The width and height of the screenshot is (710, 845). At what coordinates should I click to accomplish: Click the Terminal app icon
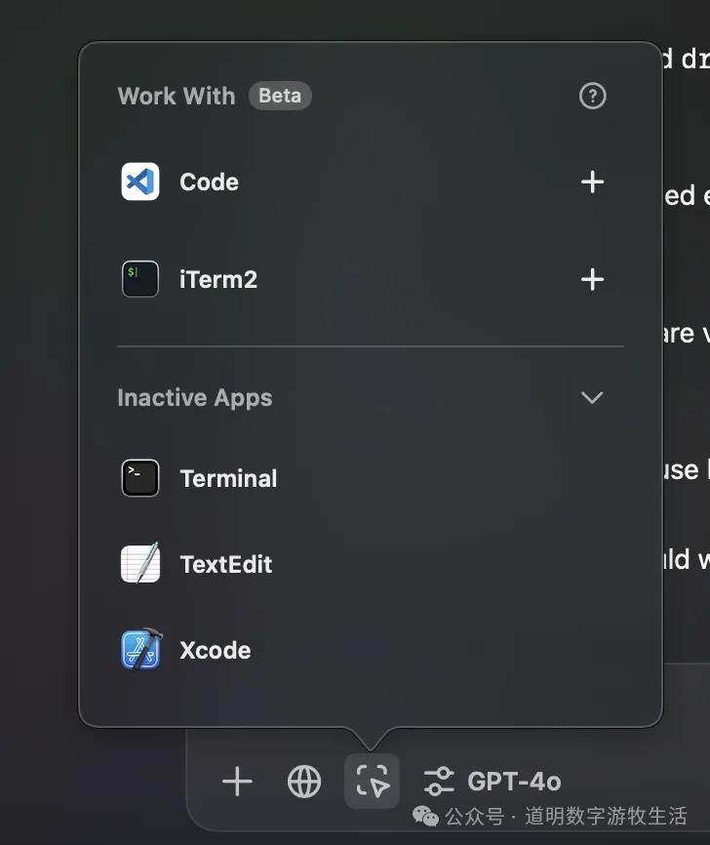pyautogui.click(x=140, y=478)
